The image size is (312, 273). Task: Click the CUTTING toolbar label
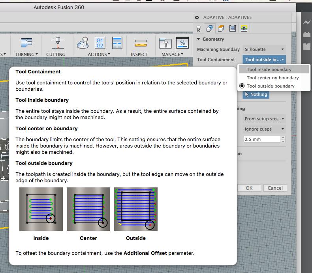pyautogui.click(x=56, y=54)
